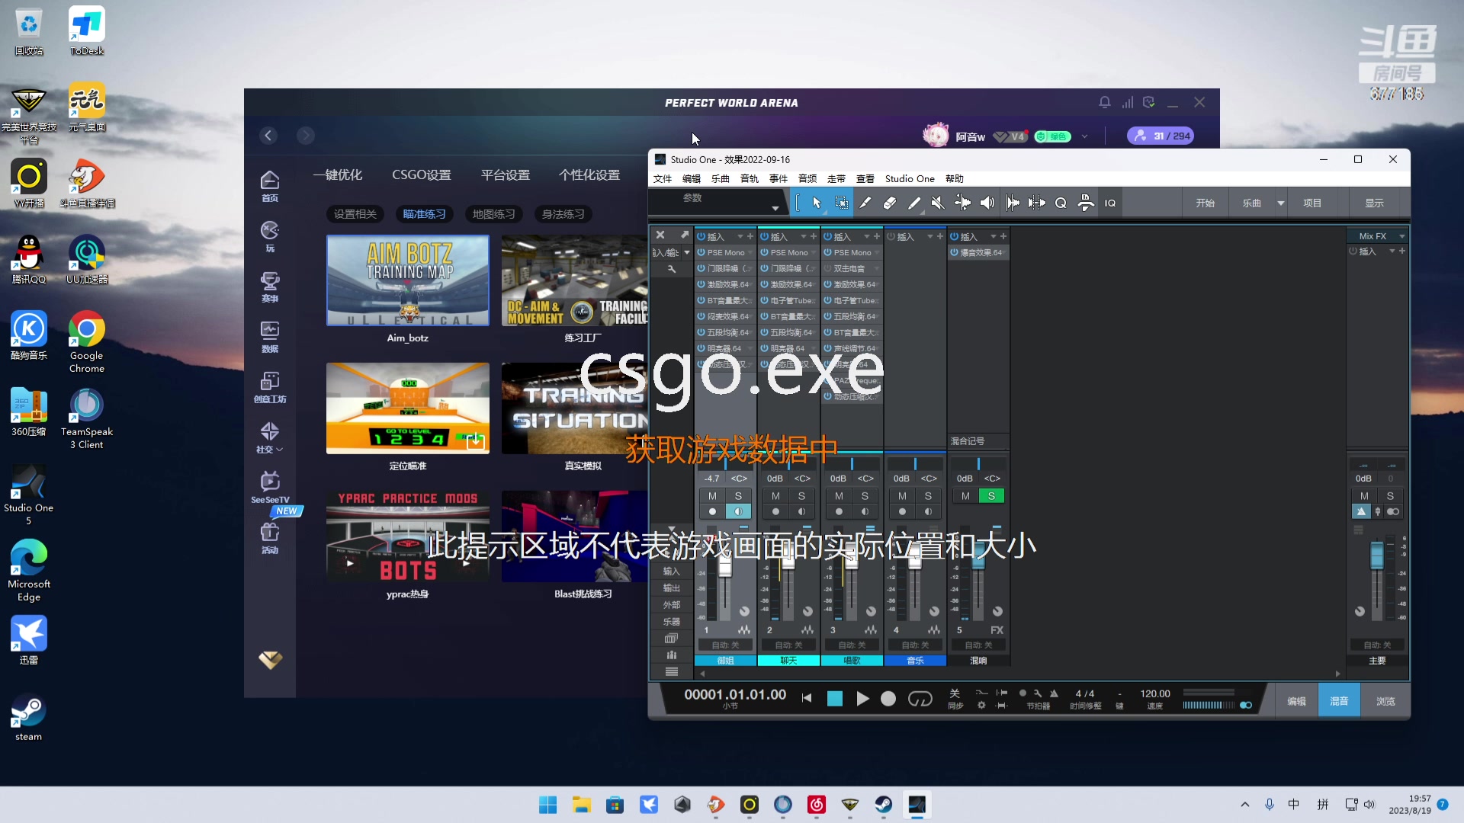This screenshot has height=823, width=1464.
Task: Open the 走带 menu in Studio One
Action: pyautogui.click(x=836, y=178)
